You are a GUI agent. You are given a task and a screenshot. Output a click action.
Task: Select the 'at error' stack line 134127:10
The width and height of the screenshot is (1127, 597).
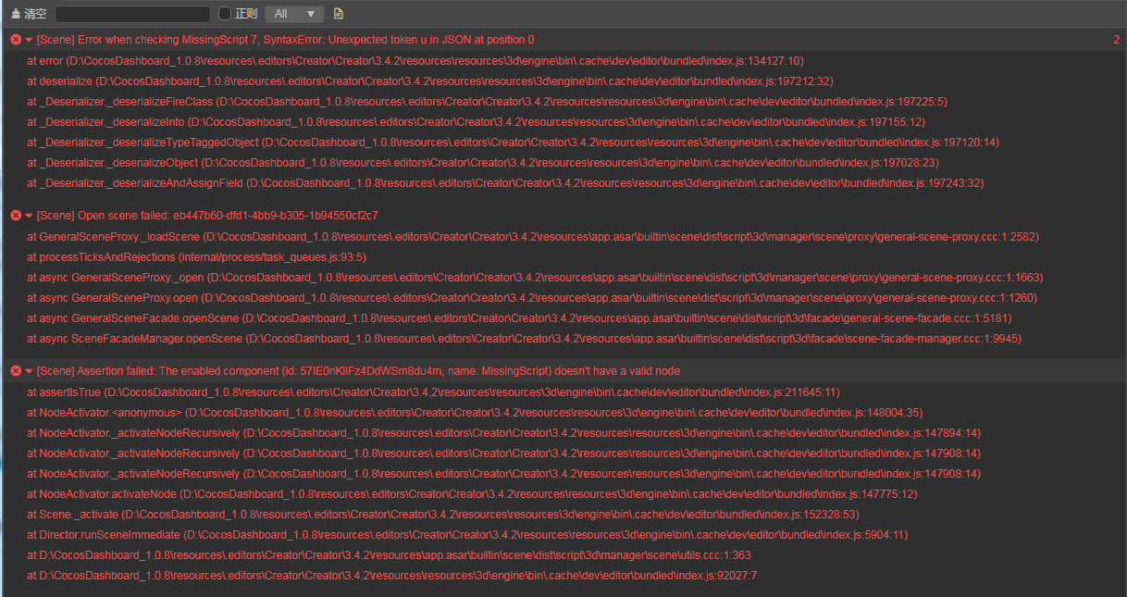coord(415,61)
